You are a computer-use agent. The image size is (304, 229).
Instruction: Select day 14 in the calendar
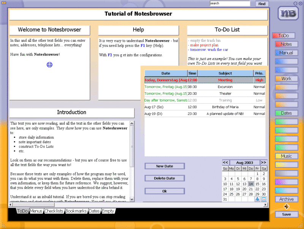point(251,184)
